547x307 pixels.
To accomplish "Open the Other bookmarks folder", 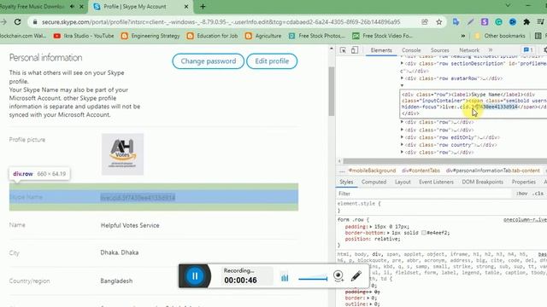I will pyautogui.click(x=500, y=36).
